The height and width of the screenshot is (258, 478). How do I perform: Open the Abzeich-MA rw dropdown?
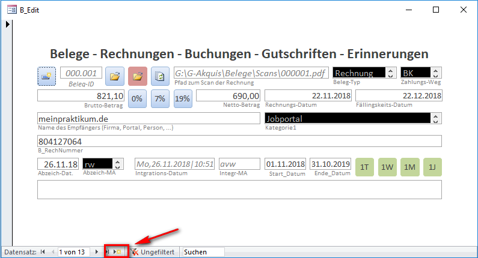click(x=118, y=164)
